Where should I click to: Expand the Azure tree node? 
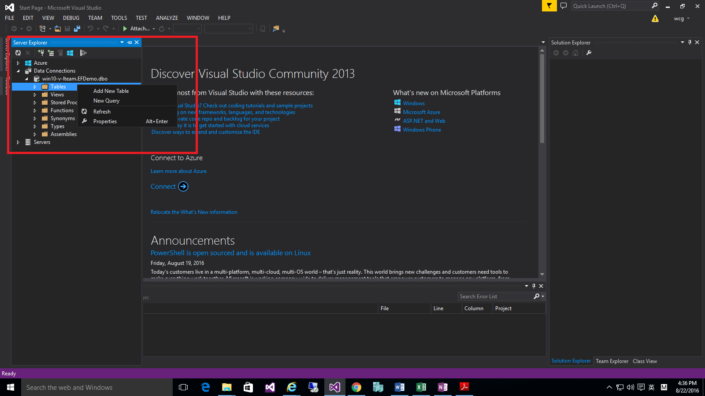coord(18,63)
